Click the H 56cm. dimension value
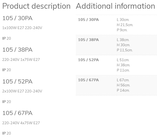Image resolution: width=157 pixels, height=137 pixels. (123, 85)
